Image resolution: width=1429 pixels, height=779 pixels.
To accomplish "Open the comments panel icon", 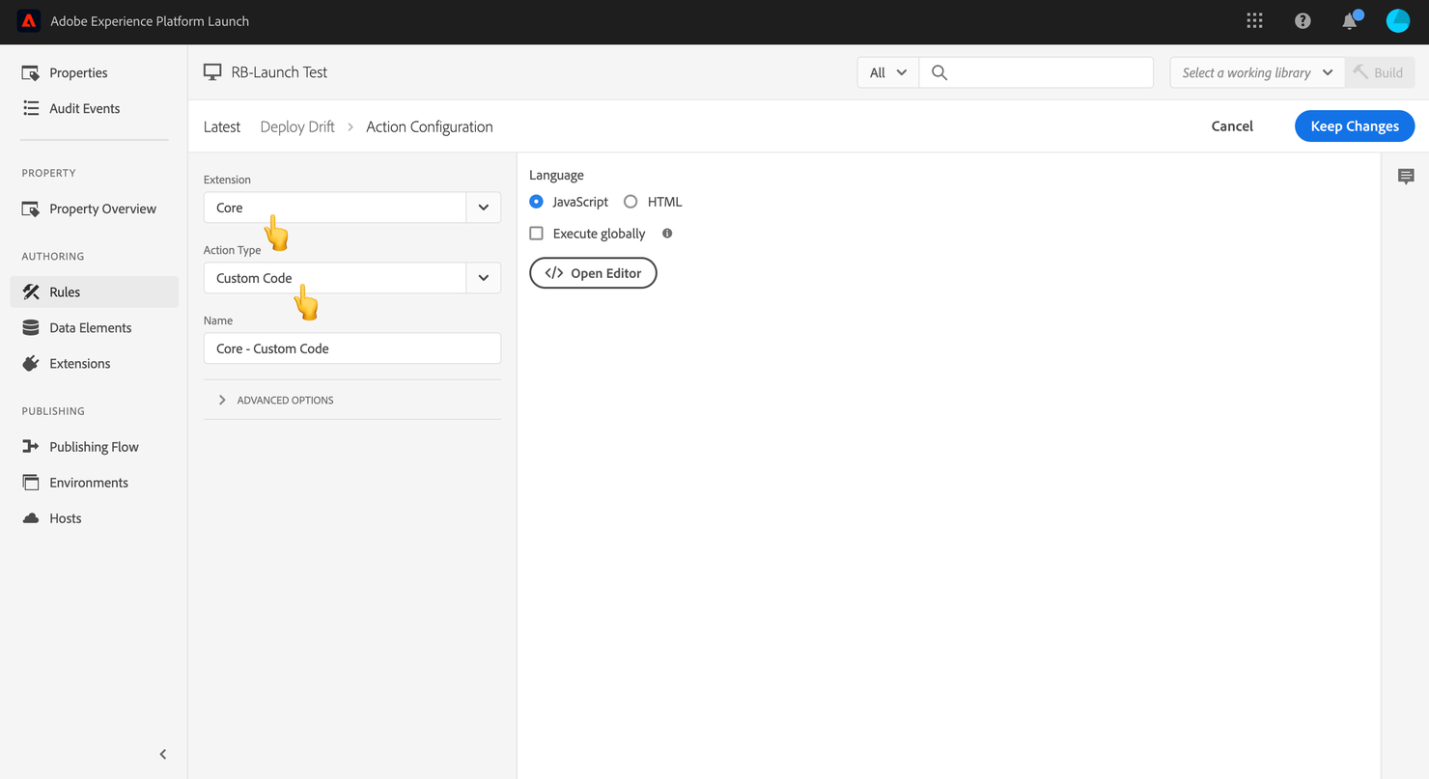I will point(1406,176).
